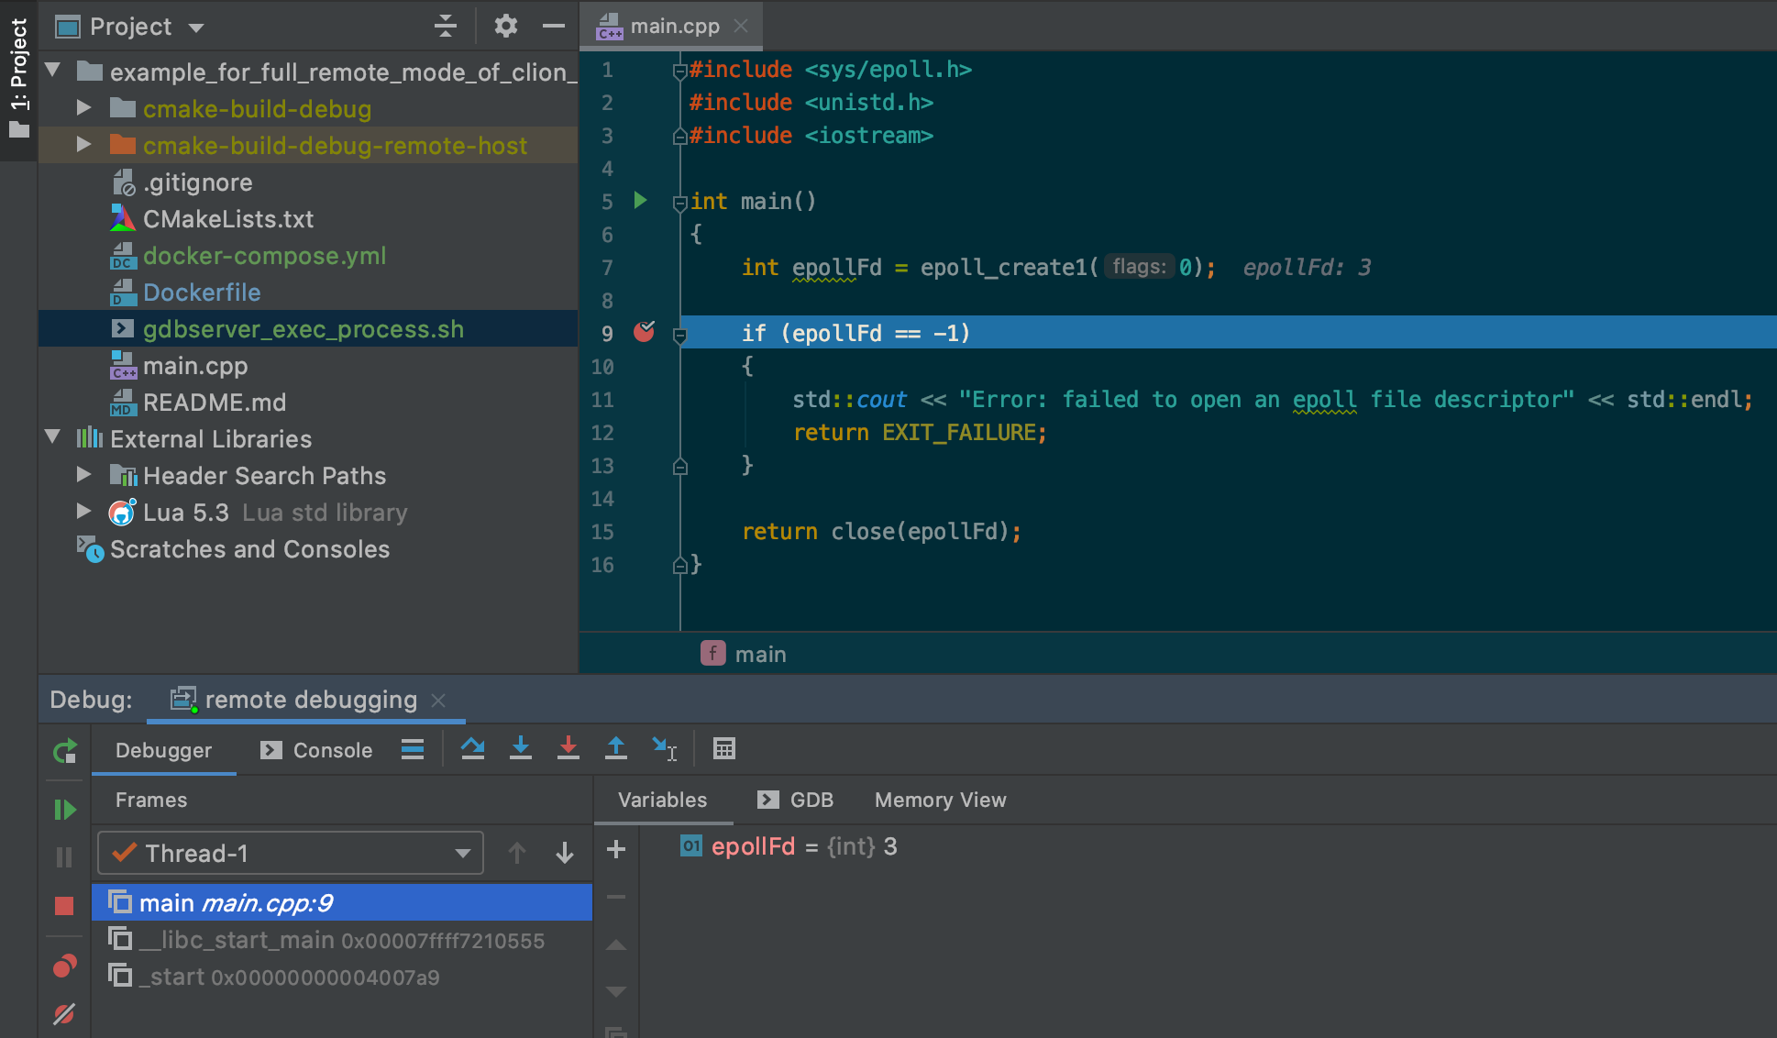
Task: Click the Step Over debugger icon
Action: pos(473,749)
